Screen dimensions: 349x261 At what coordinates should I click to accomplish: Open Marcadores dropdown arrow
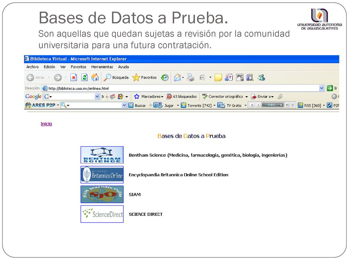tap(162, 97)
